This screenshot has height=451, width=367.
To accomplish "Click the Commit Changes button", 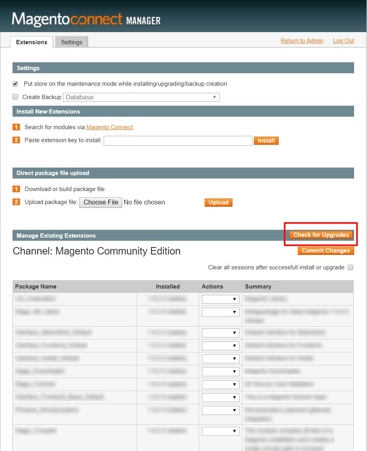I will (326, 251).
